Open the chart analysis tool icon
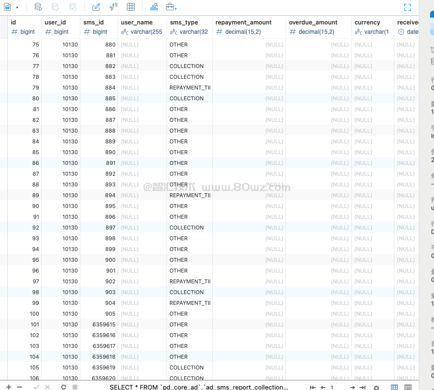 click(154, 7)
